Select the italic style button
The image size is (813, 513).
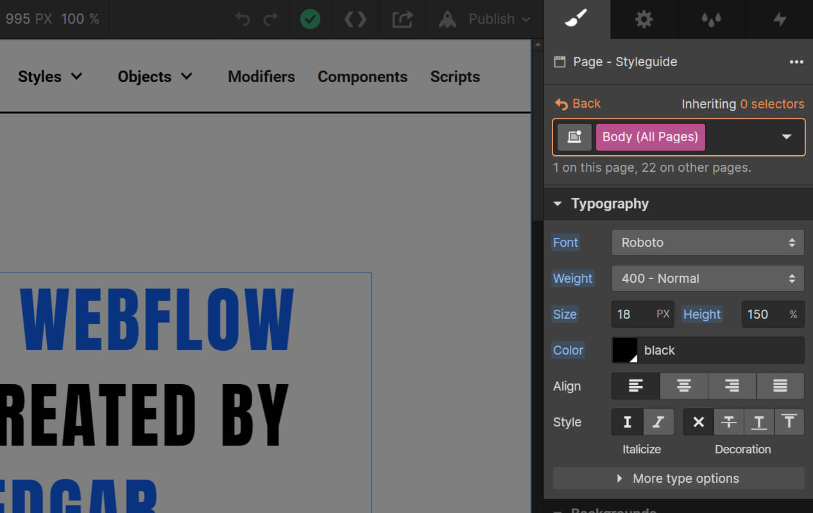coord(658,422)
